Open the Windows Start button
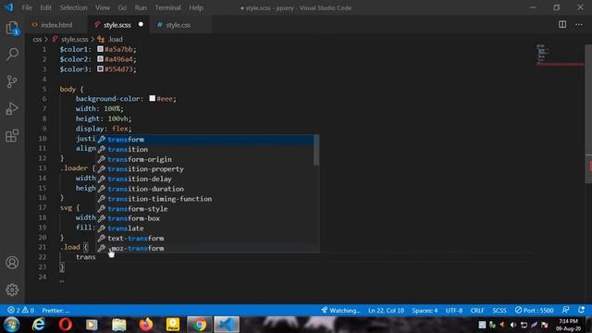 click(x=12, y=325)
